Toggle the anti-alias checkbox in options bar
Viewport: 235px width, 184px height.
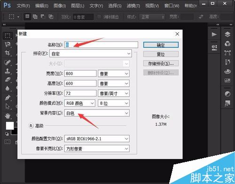(99, 17)
